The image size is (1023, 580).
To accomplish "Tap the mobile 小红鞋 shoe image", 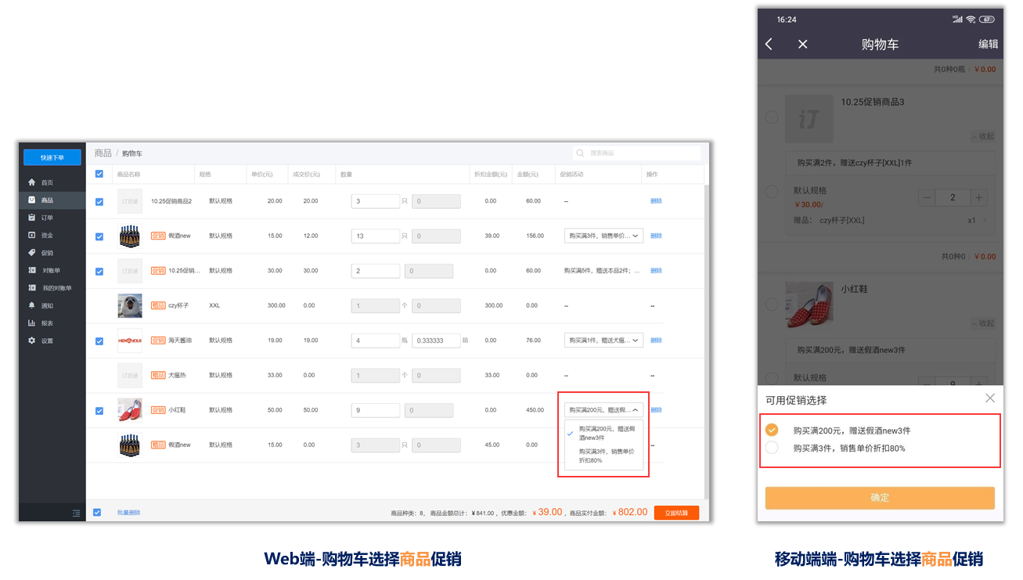I will [809, 306].
